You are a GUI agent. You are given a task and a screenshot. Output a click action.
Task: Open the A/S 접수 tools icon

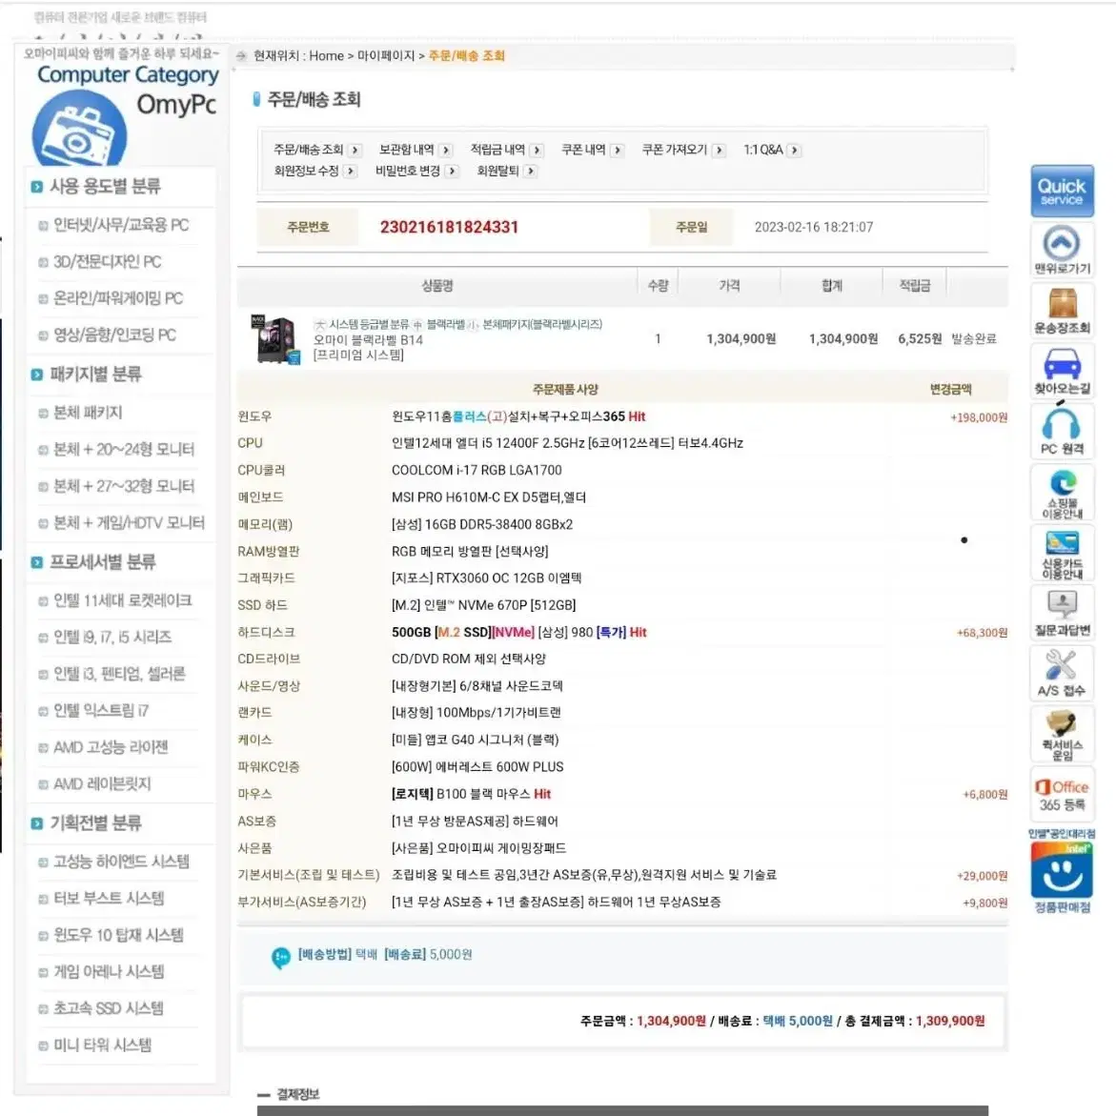pyautogui.click(x=1062, y=673)
